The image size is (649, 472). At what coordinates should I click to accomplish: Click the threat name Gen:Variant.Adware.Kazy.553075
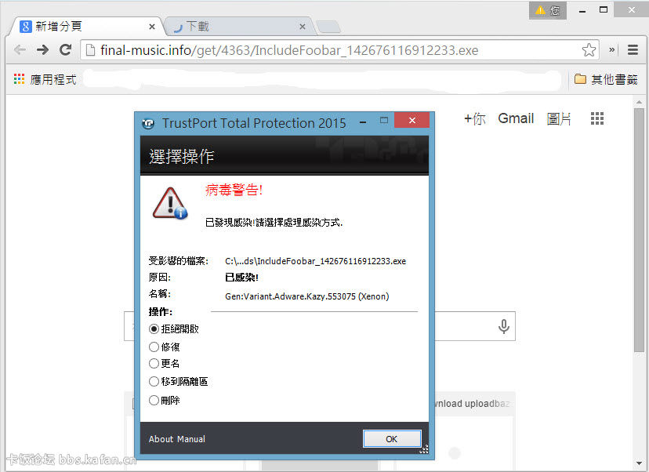307,296
